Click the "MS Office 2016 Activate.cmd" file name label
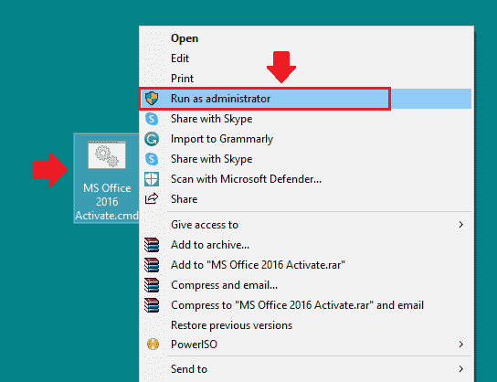This screenshot has width=497, height=382. pos(107,202)
